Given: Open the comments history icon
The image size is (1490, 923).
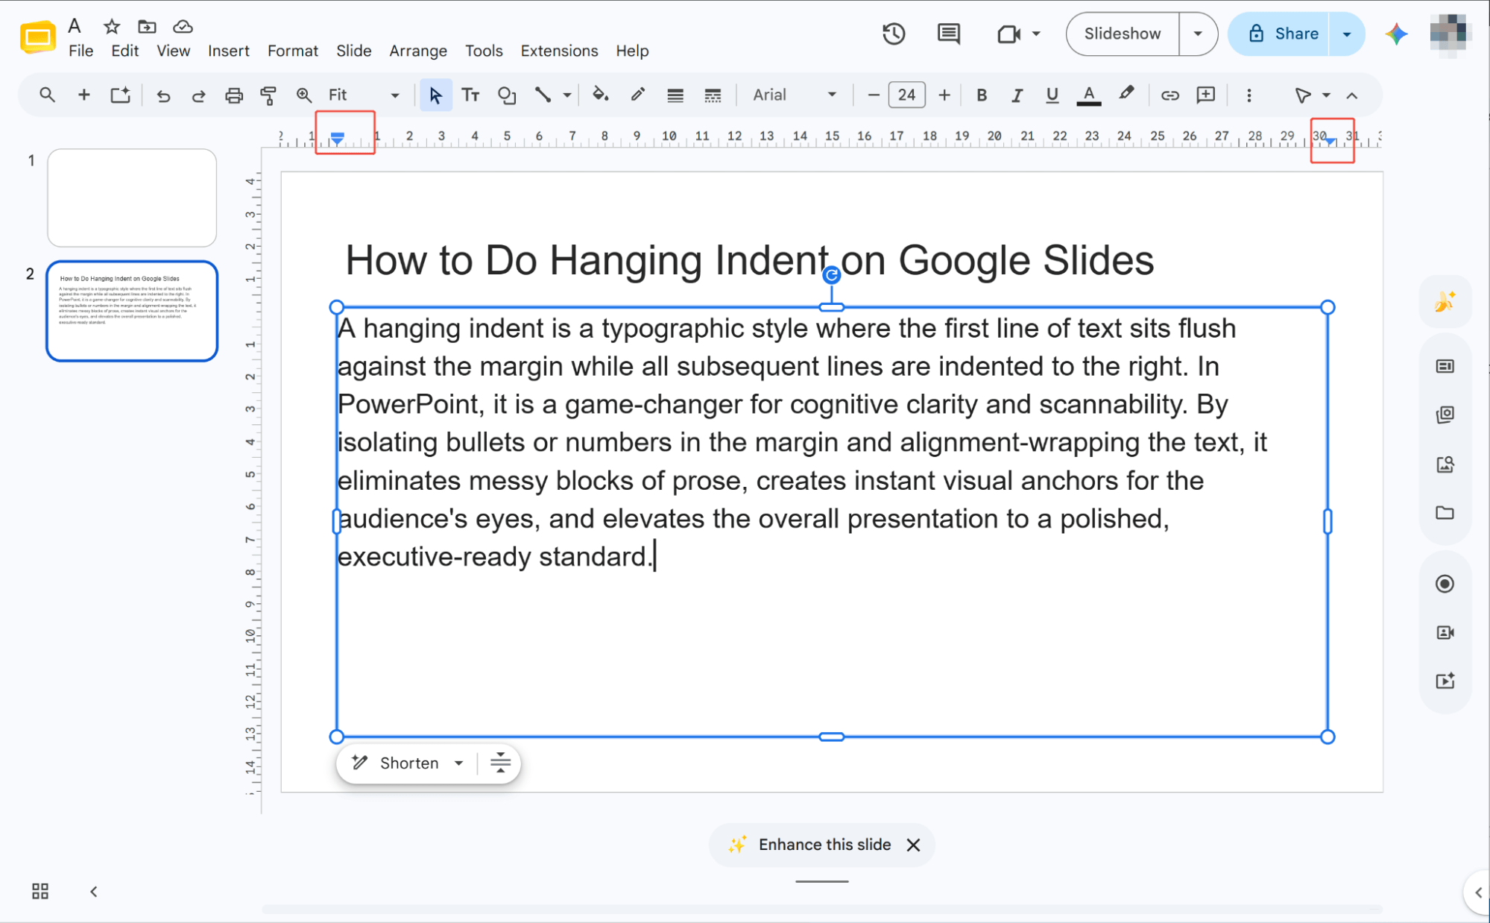Looking at the screenshot, I should [948, 34].
